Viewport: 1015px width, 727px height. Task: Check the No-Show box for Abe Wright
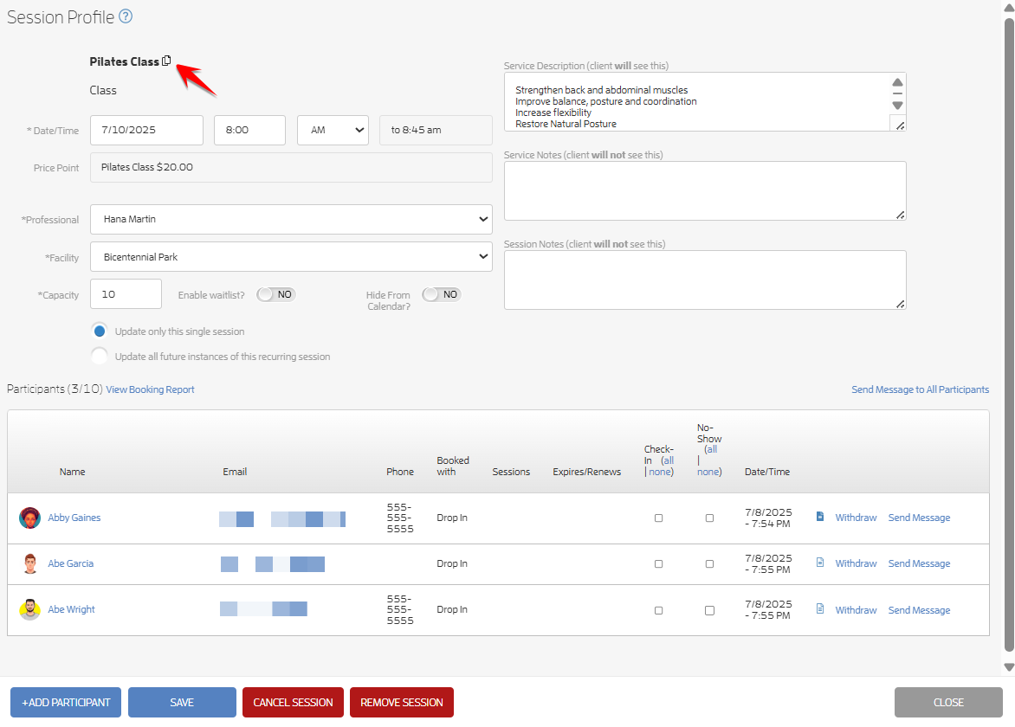[709, 610]
